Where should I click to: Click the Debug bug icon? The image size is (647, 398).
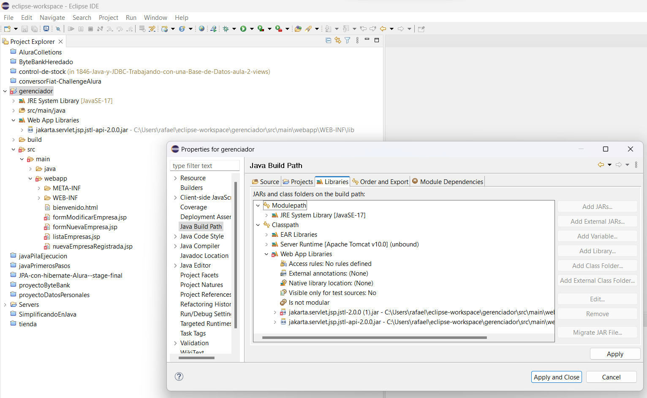(226, 29)
